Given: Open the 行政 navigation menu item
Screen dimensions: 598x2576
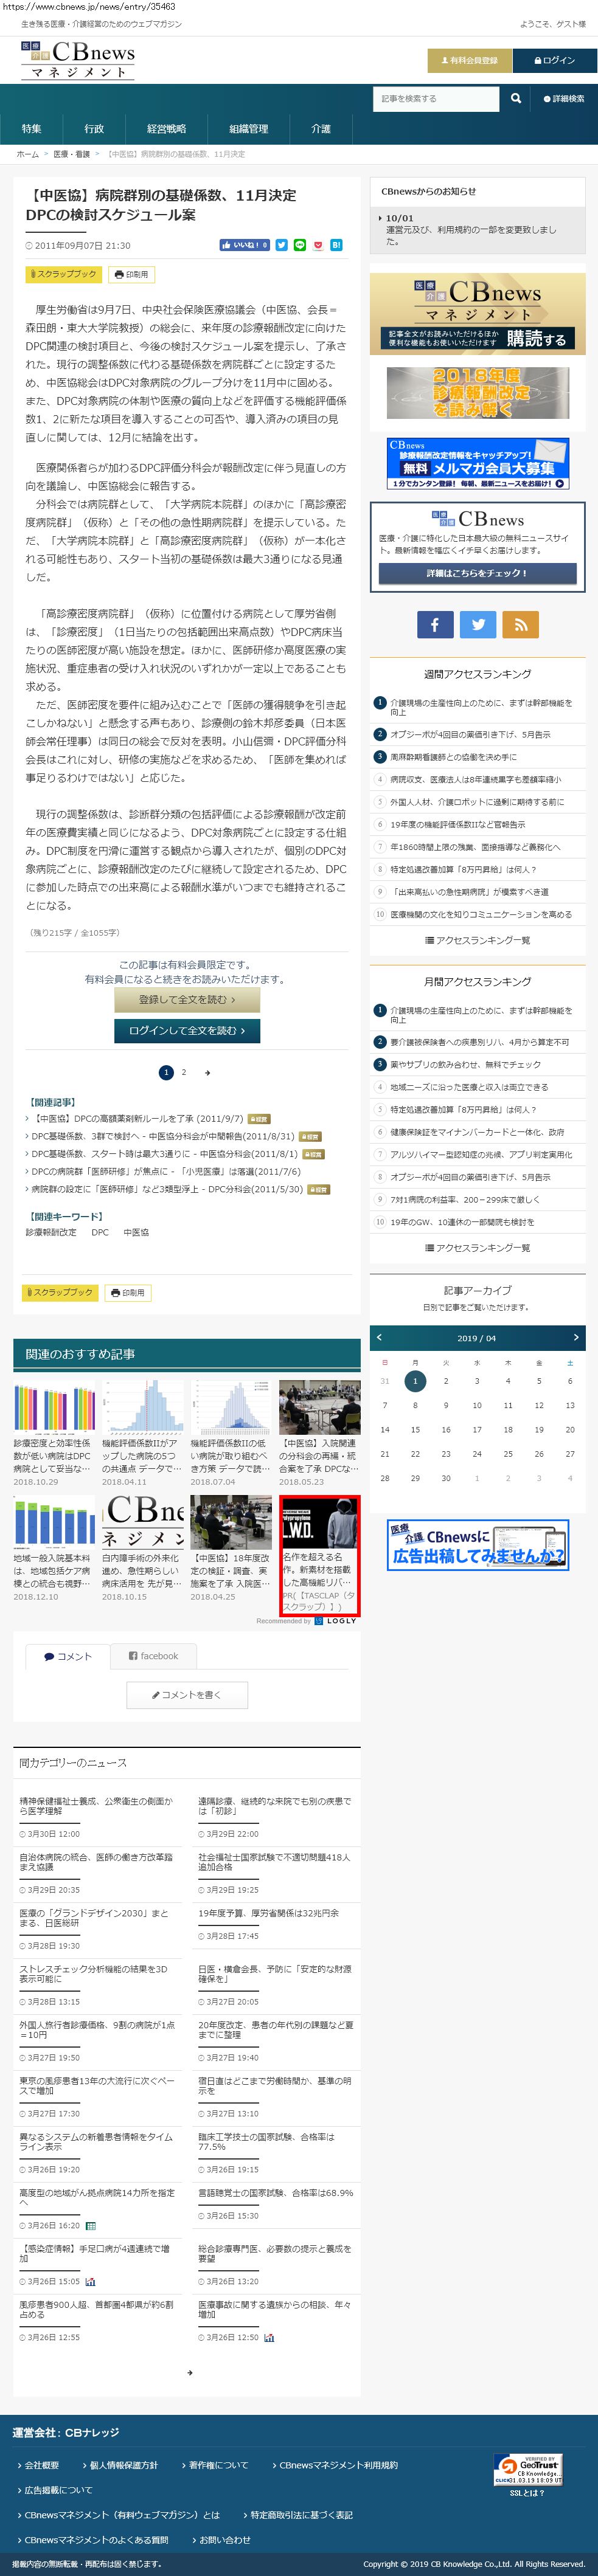Looking at the screenshot, I should click(x=94, y=129).
